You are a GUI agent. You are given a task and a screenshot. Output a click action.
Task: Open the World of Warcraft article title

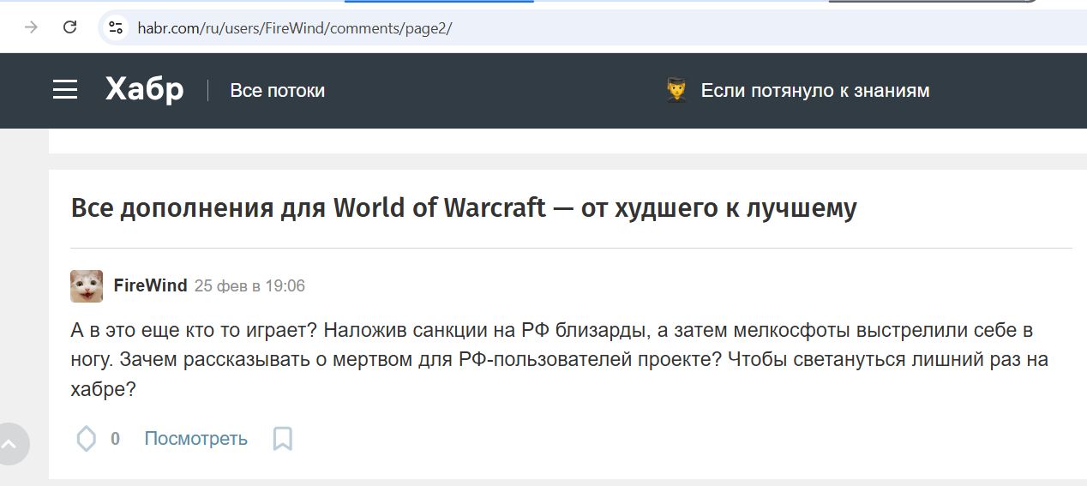(464, 207)
